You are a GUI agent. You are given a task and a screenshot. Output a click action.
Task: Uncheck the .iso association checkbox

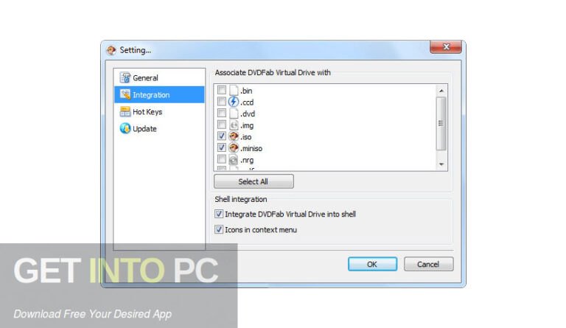[x=222, y=136]
